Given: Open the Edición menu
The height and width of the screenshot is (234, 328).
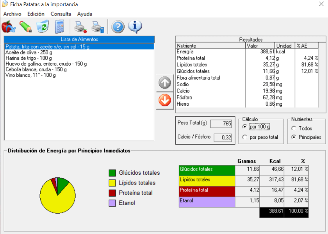Looking at the screenshot, I should pyautogui.click(x=36, y=14).
